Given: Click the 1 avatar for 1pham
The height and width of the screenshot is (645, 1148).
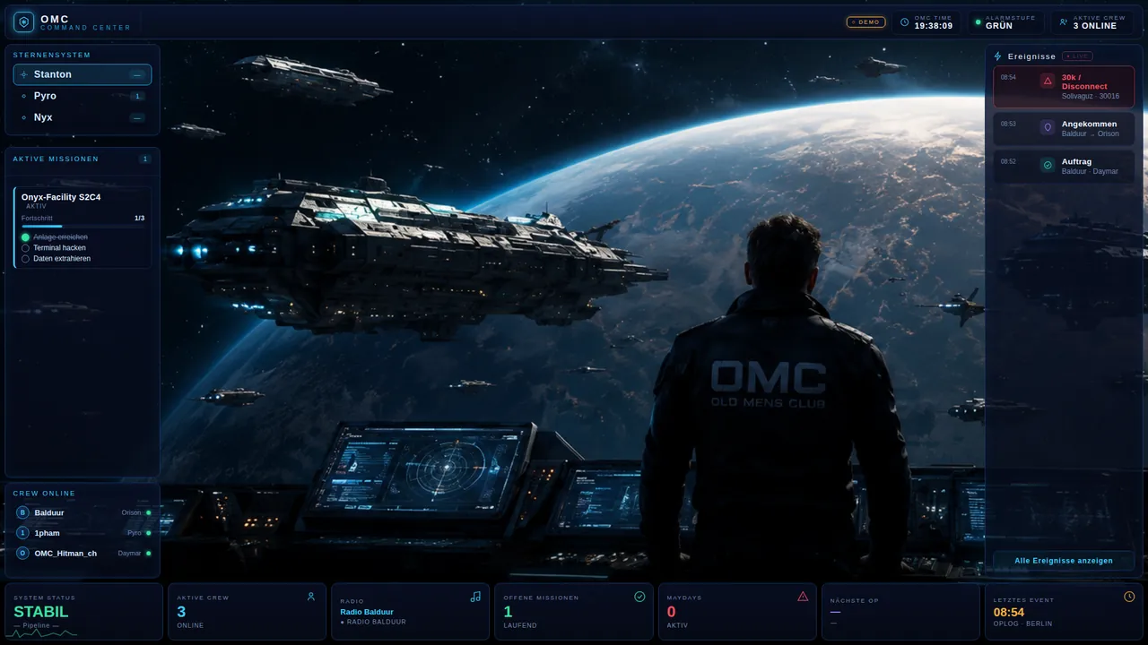Looking at the screenshot, I should tap(23, 533).
